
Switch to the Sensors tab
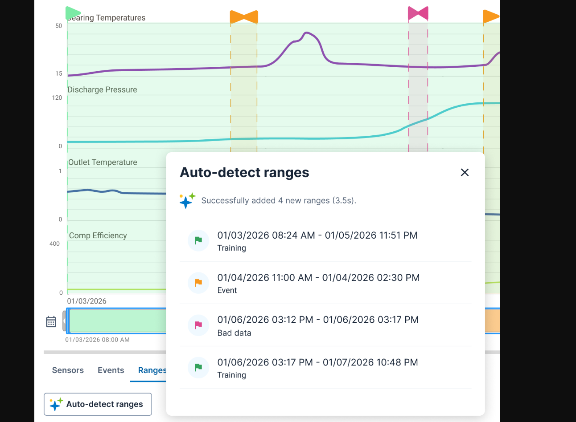click(68, 370)
